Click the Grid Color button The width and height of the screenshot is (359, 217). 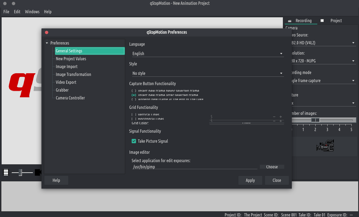(x=247, y=123)
